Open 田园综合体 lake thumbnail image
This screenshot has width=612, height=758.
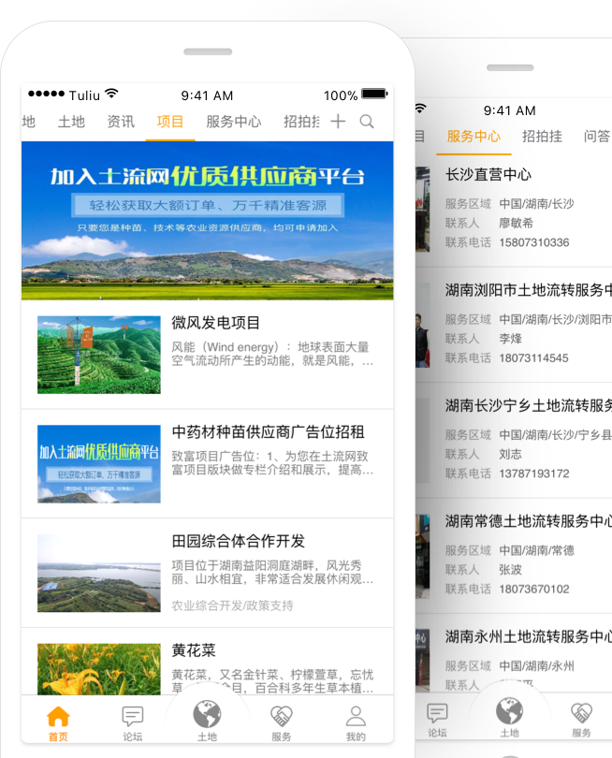click(99, 573)
